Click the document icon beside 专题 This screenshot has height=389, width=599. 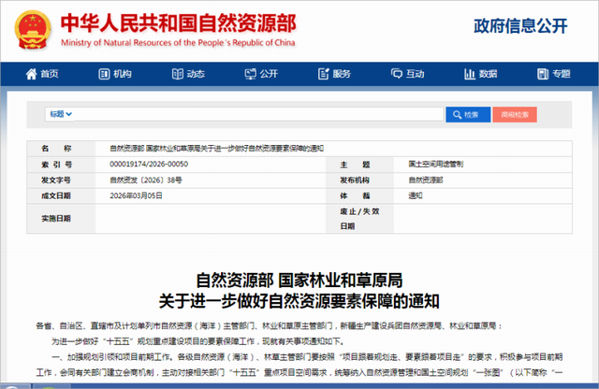click(x=543, y=74)
